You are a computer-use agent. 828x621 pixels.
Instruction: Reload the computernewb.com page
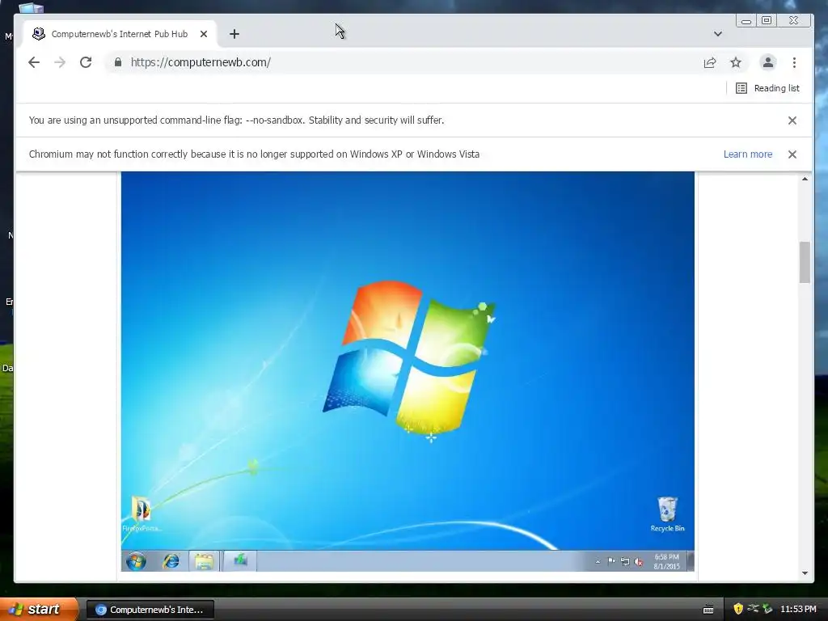click(x=86, y=62)
